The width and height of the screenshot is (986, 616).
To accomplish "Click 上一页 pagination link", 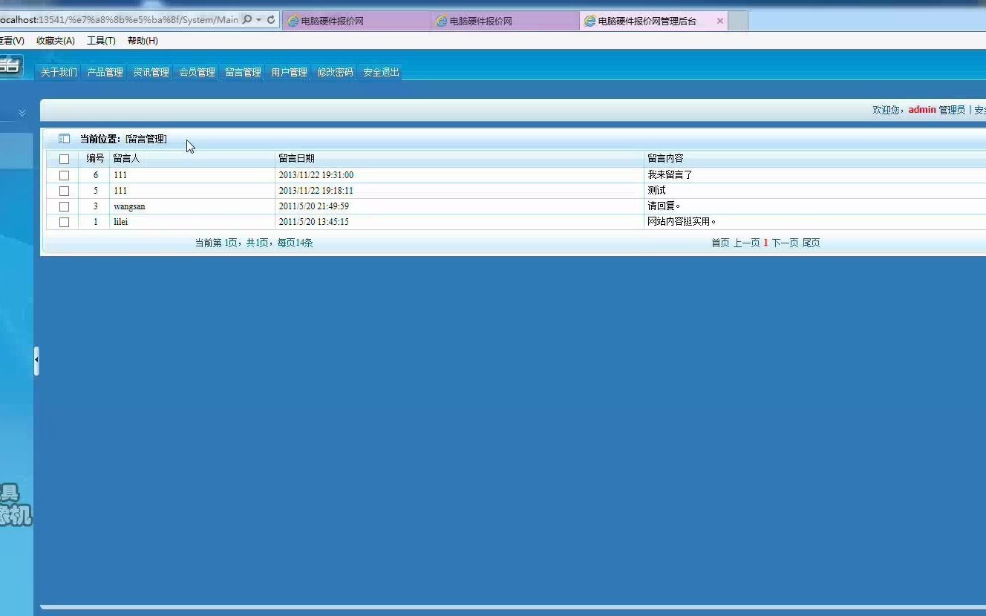I will click(x=746, y=243).
